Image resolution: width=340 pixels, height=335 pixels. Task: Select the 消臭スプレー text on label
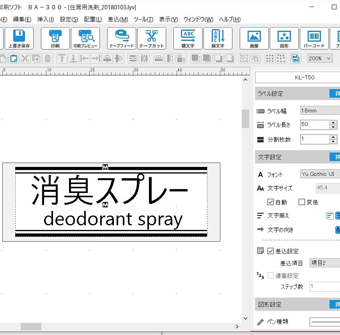[x=110, y=190]
